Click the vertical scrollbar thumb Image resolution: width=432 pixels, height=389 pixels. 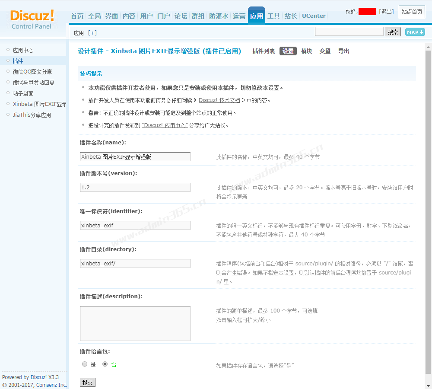click(428, 212)
